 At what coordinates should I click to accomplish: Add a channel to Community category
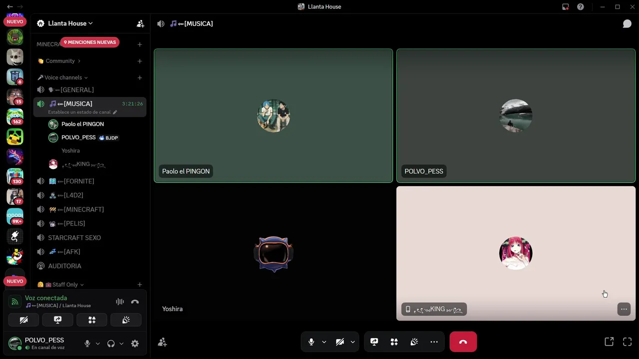point(140,61)
